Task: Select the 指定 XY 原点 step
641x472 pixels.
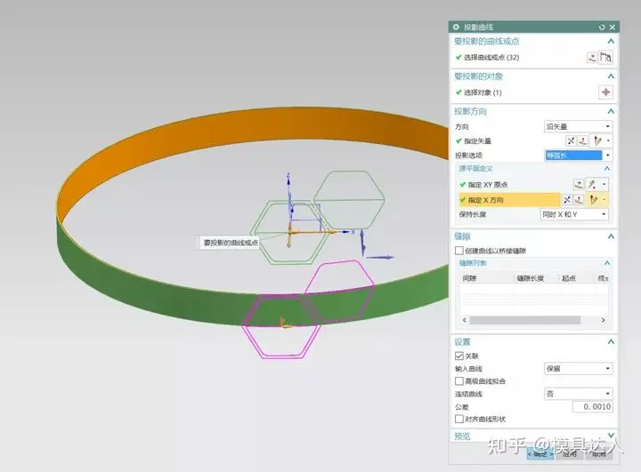Action: tap(483, 185)
